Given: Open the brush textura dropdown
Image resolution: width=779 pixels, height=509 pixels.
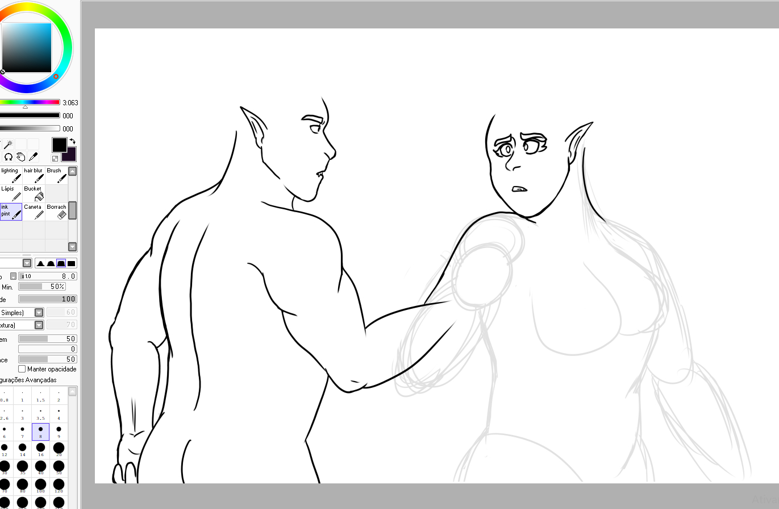Looking at the screenshot, I should pos(39,325).
